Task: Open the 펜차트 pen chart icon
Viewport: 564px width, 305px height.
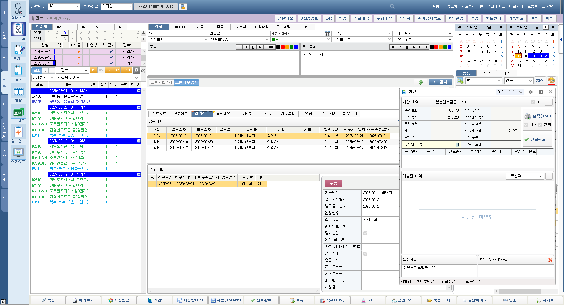Action: tap(18, 50)
